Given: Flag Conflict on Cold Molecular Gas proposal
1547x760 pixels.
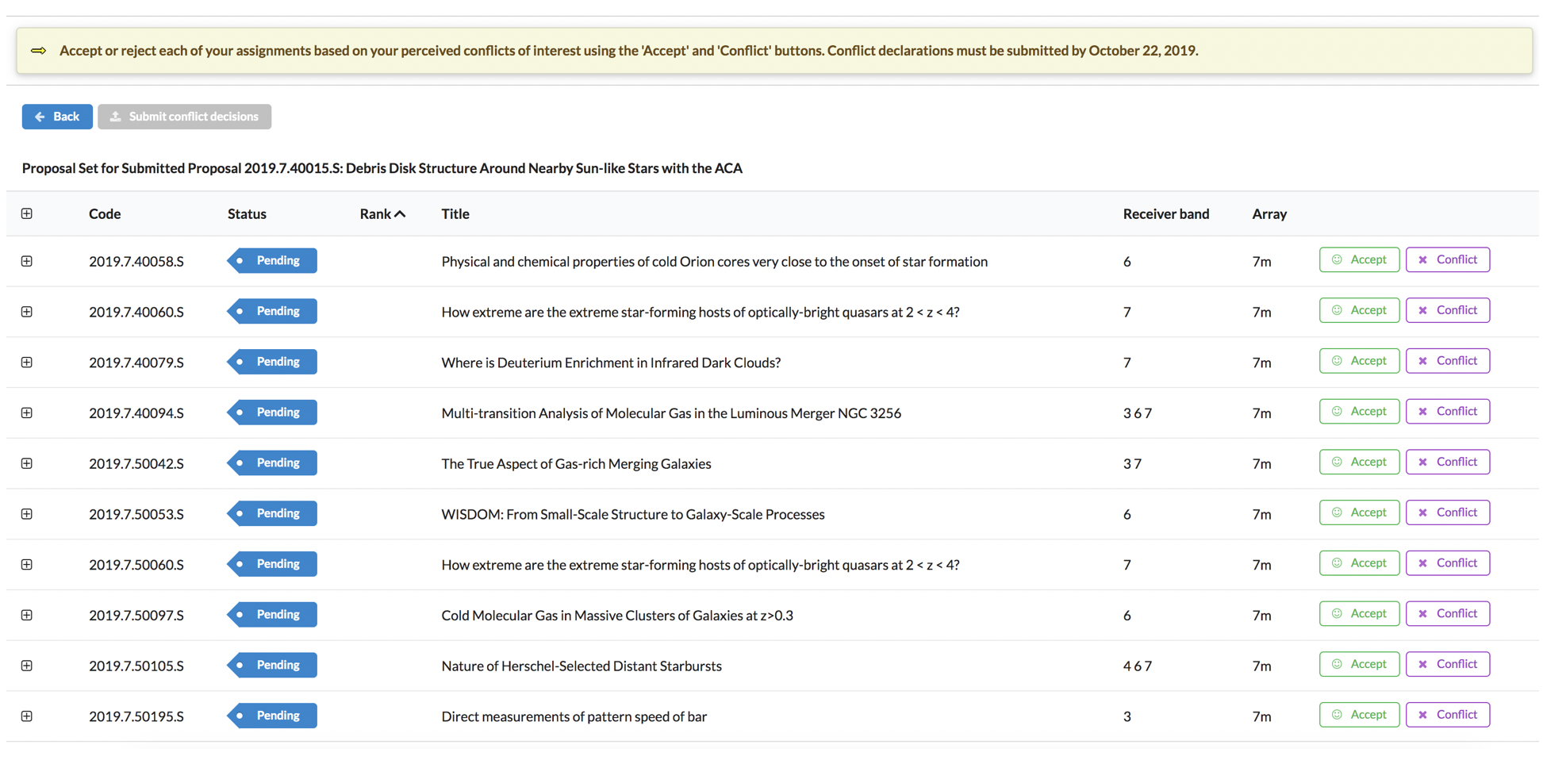Looking at the screenshot, I should click(x=1447, y=613).
